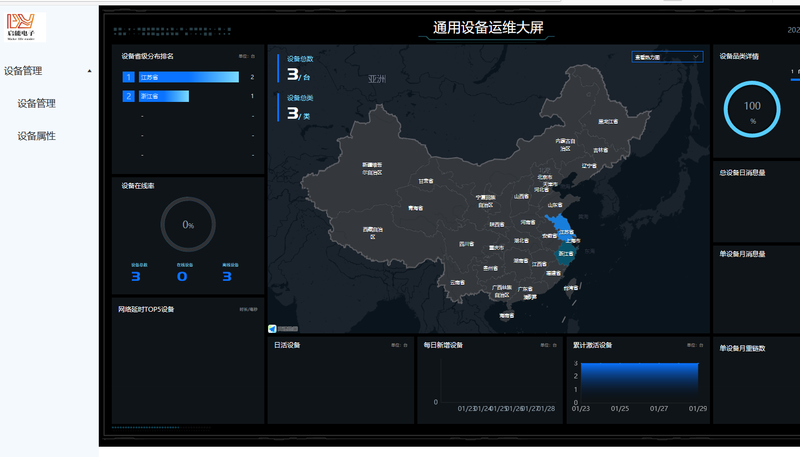
Task: Select 重庆市 on the map
Action: tap(497, 248)
